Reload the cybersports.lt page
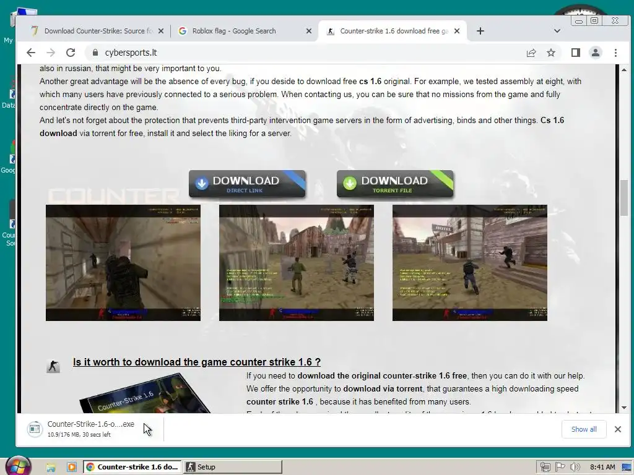The height and width of the screenshot is (475, 634). pyautogui.click(x=71, y=53)
